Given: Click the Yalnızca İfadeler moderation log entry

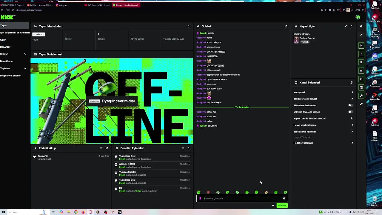Looking at the screenshot, I should point(153,173).
